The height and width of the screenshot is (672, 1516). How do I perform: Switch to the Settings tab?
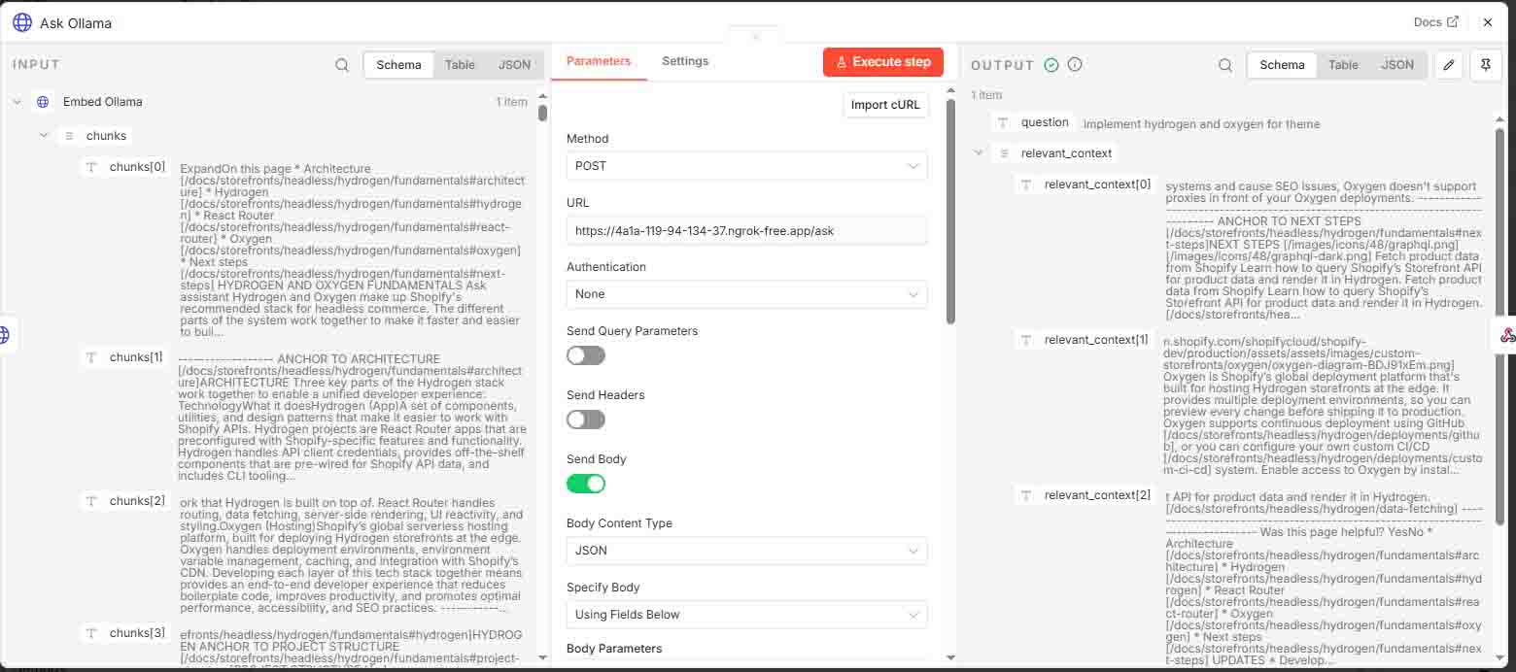(x=685, y=61)
